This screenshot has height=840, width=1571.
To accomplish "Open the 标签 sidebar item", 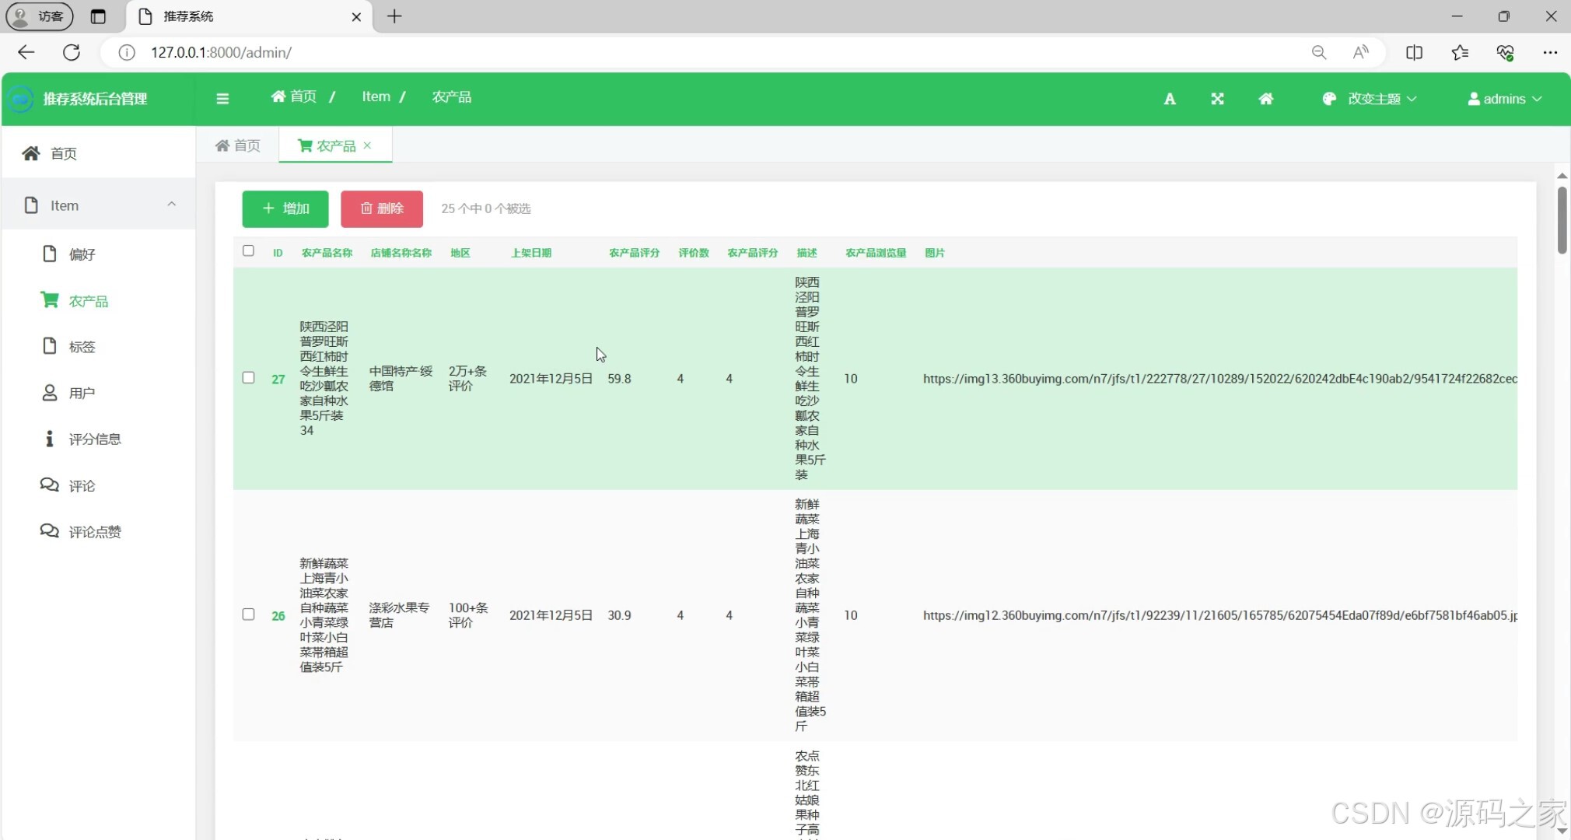I will [x=99, y=347].
